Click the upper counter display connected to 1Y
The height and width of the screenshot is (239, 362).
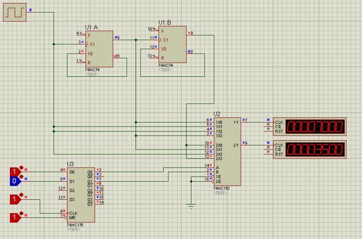tap(316, 127)
